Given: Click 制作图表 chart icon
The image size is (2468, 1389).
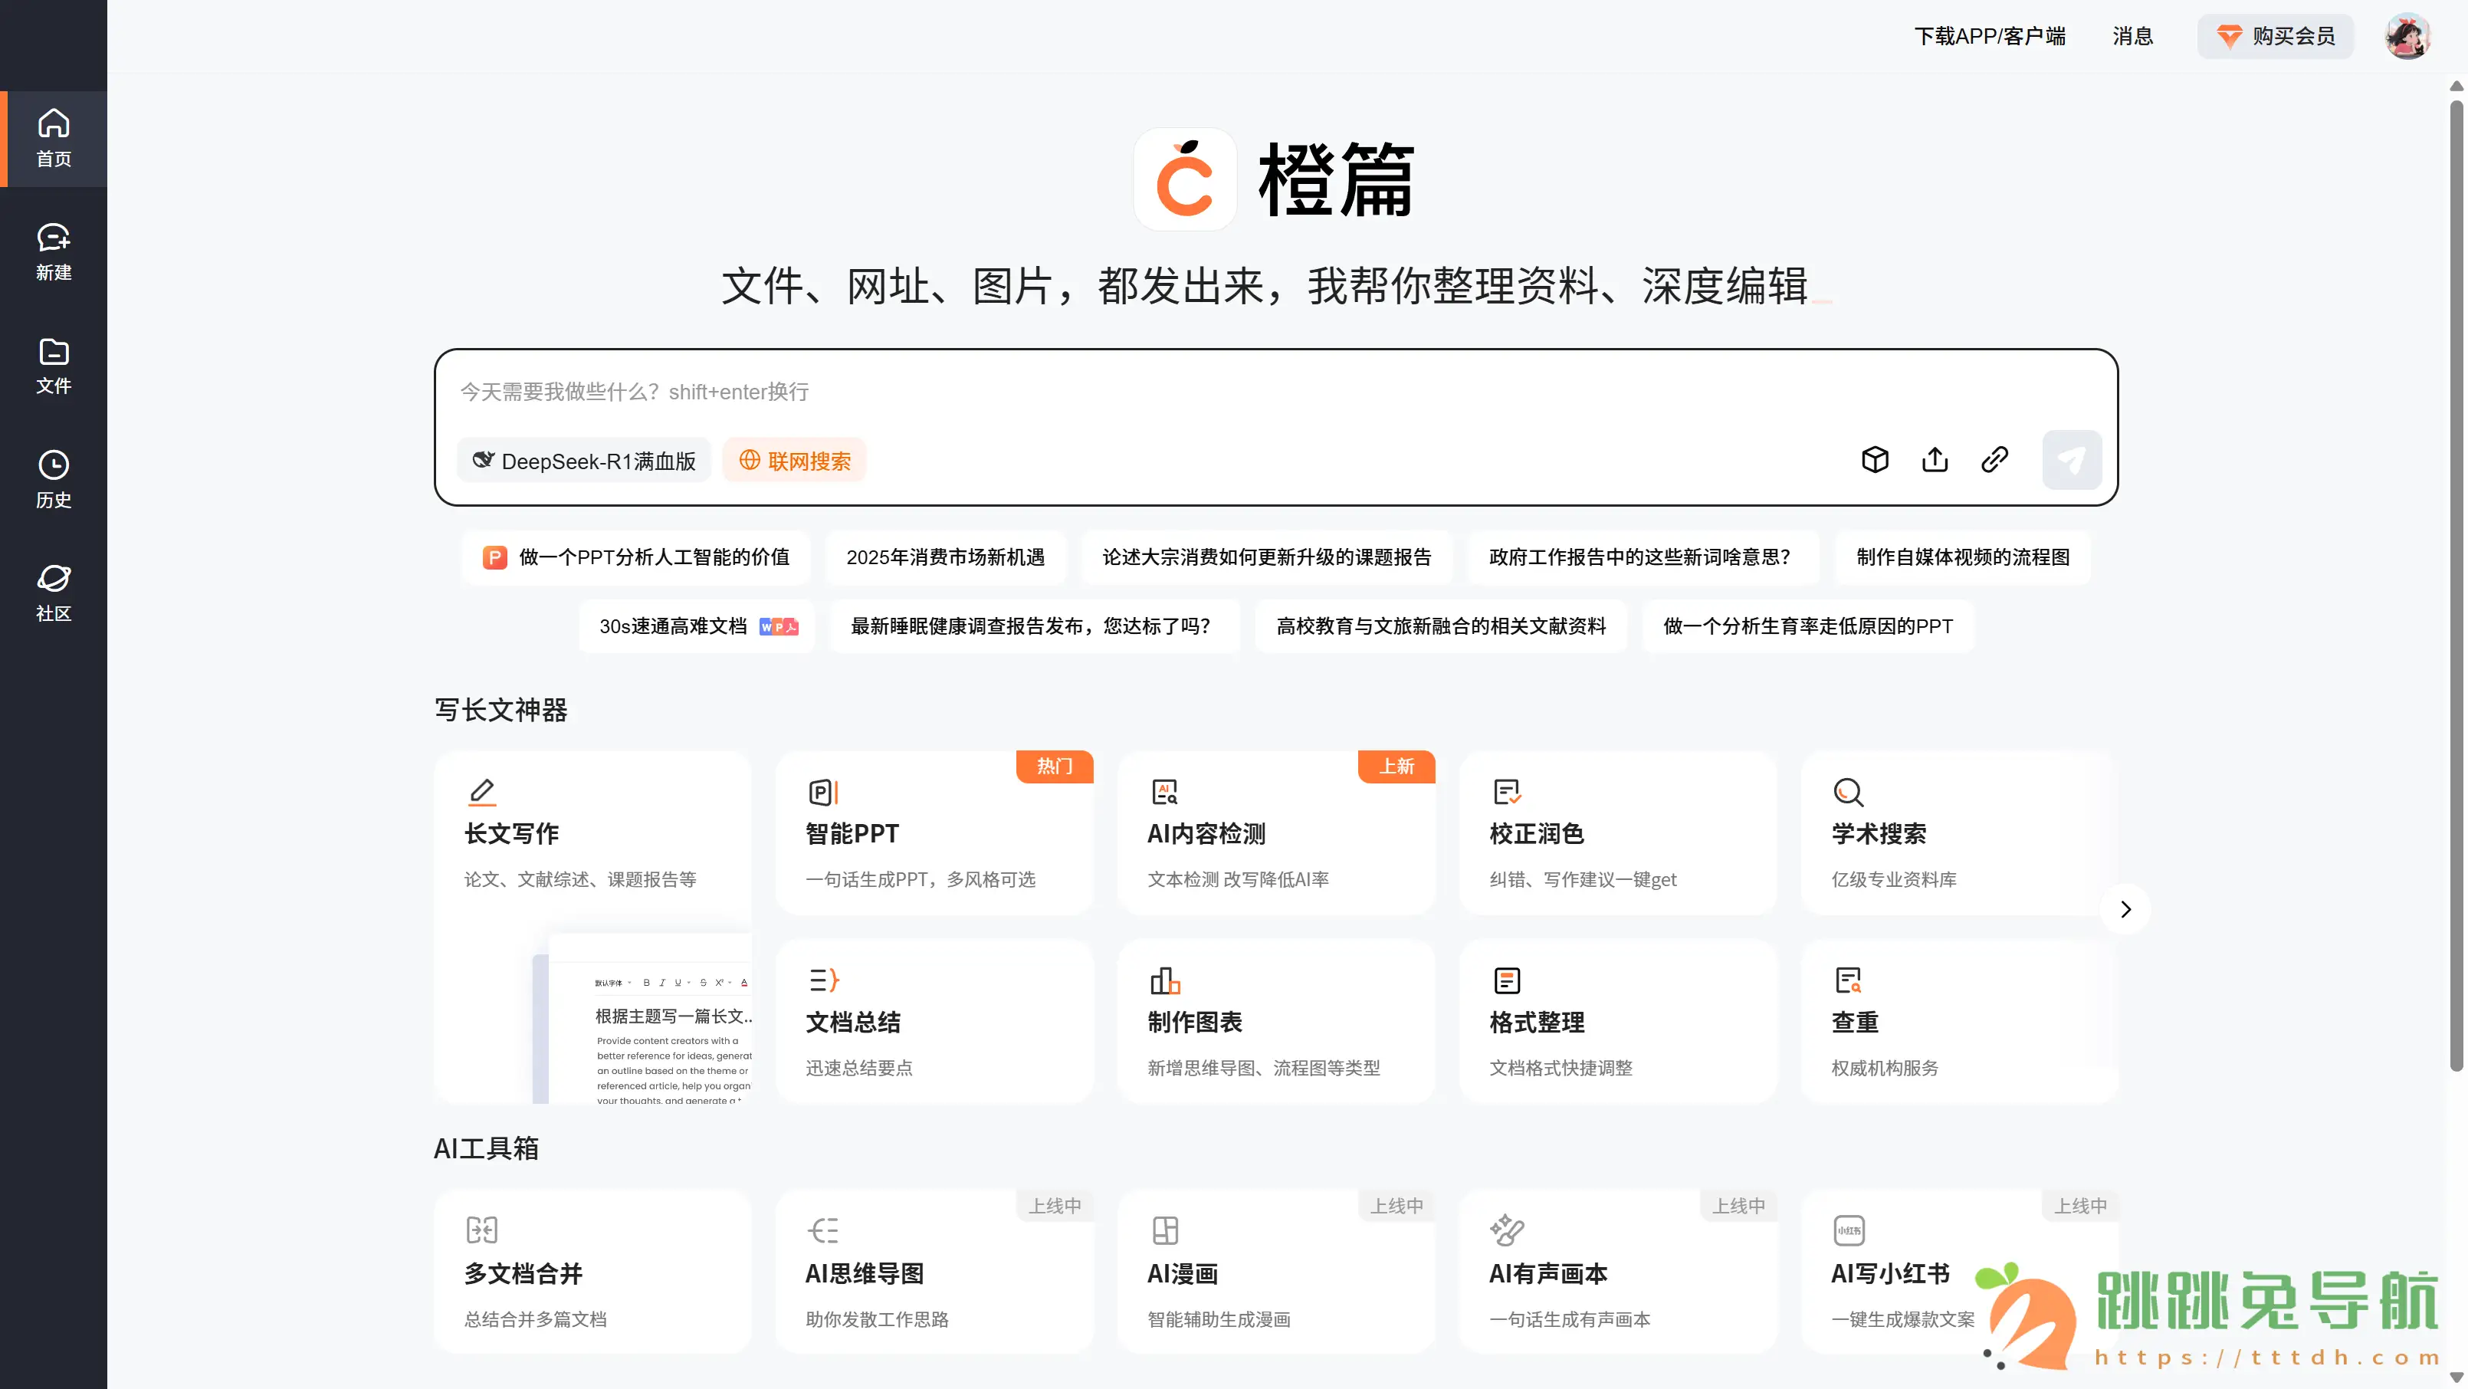Looking at the screenshot, I should pyautogui.click(x=1165, y=980).
